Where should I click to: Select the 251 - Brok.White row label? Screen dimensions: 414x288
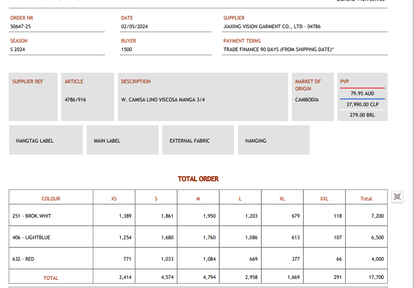32,216
